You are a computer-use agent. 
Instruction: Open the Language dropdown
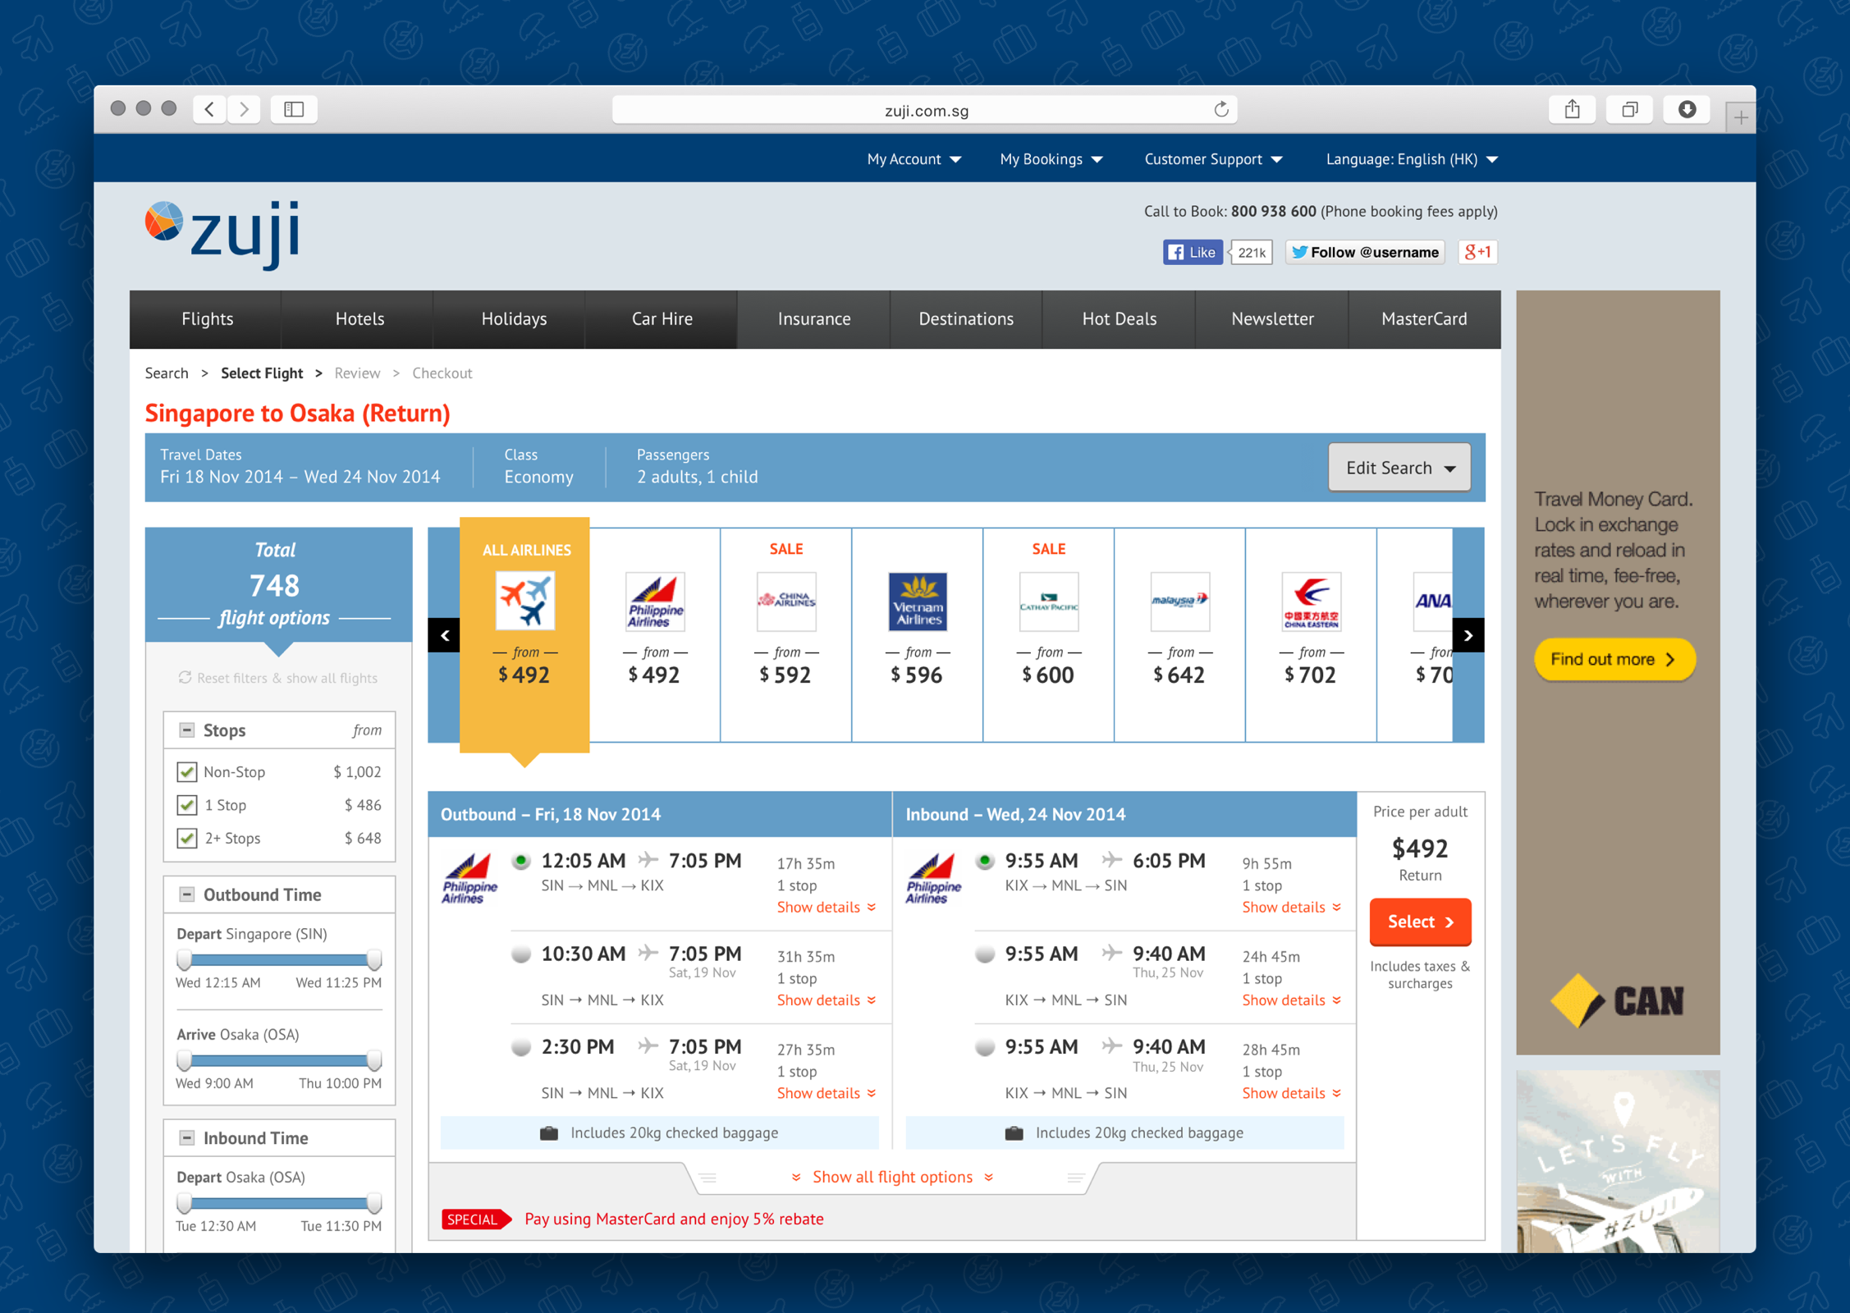coord(1412,159)
